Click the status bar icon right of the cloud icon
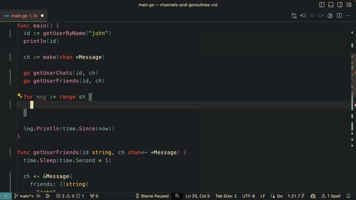This screenshot has height=200, width=356. 48,196
